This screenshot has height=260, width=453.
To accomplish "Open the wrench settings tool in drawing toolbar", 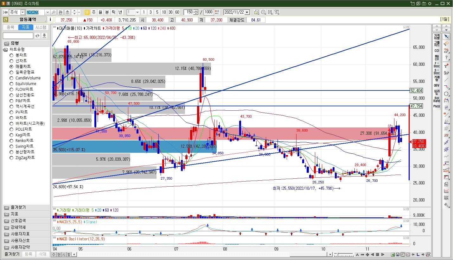I will [x=446, y=205].
